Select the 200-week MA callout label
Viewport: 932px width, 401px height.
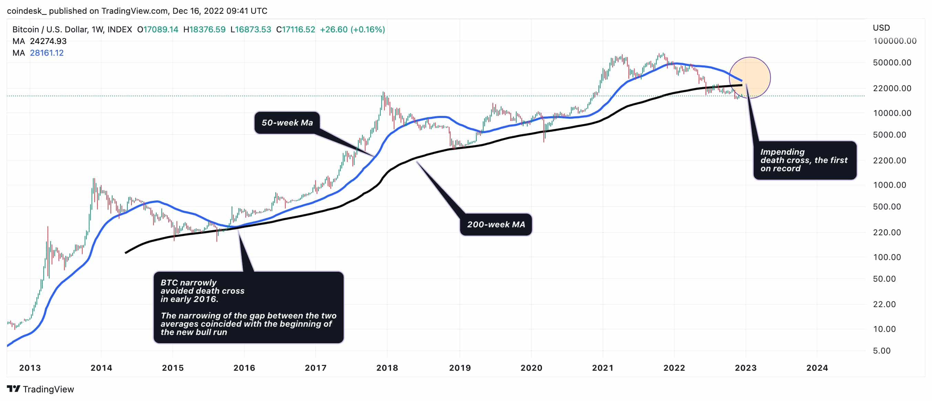496,225
